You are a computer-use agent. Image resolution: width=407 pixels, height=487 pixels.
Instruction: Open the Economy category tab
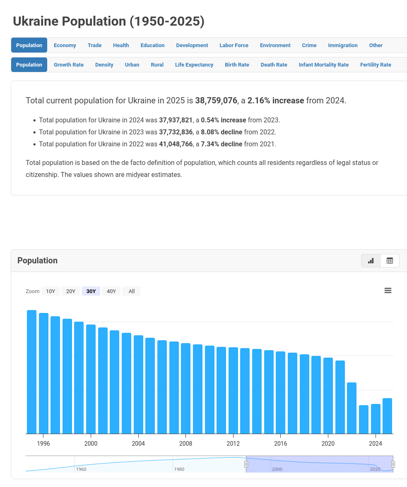pos(65,45)
